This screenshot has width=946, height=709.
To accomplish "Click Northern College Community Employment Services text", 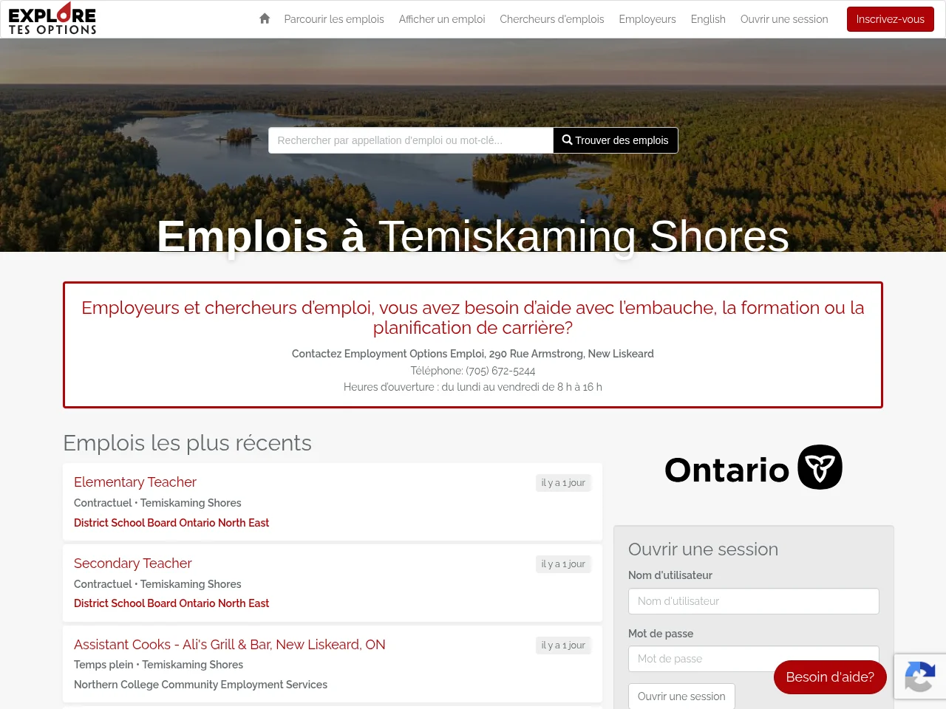I will [200, 685].
